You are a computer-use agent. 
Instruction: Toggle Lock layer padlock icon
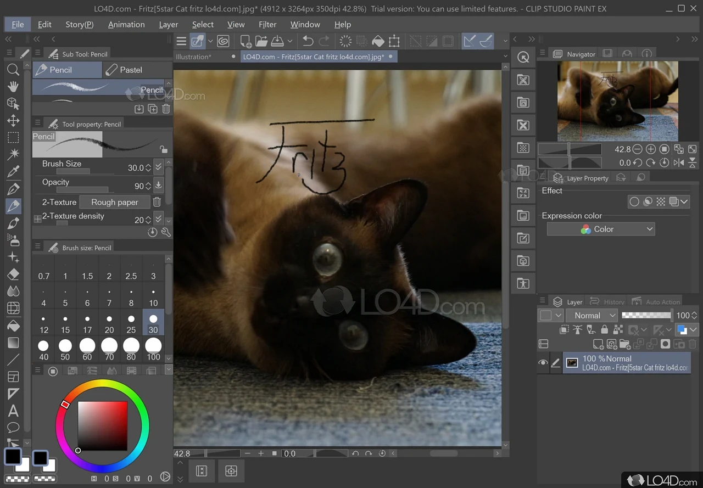pos(604,330)
